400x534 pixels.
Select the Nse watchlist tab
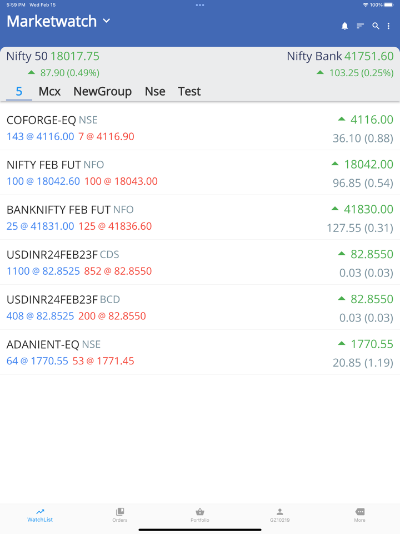[155, 91]
